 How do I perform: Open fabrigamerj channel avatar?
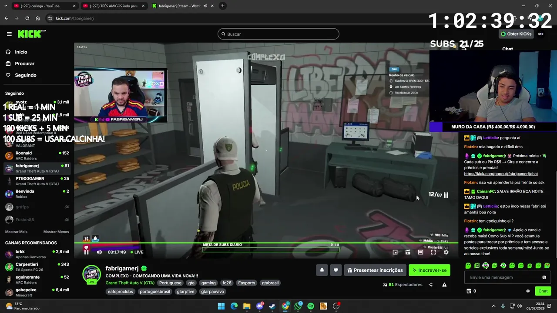pyautogui.click(x=91, y=274)
